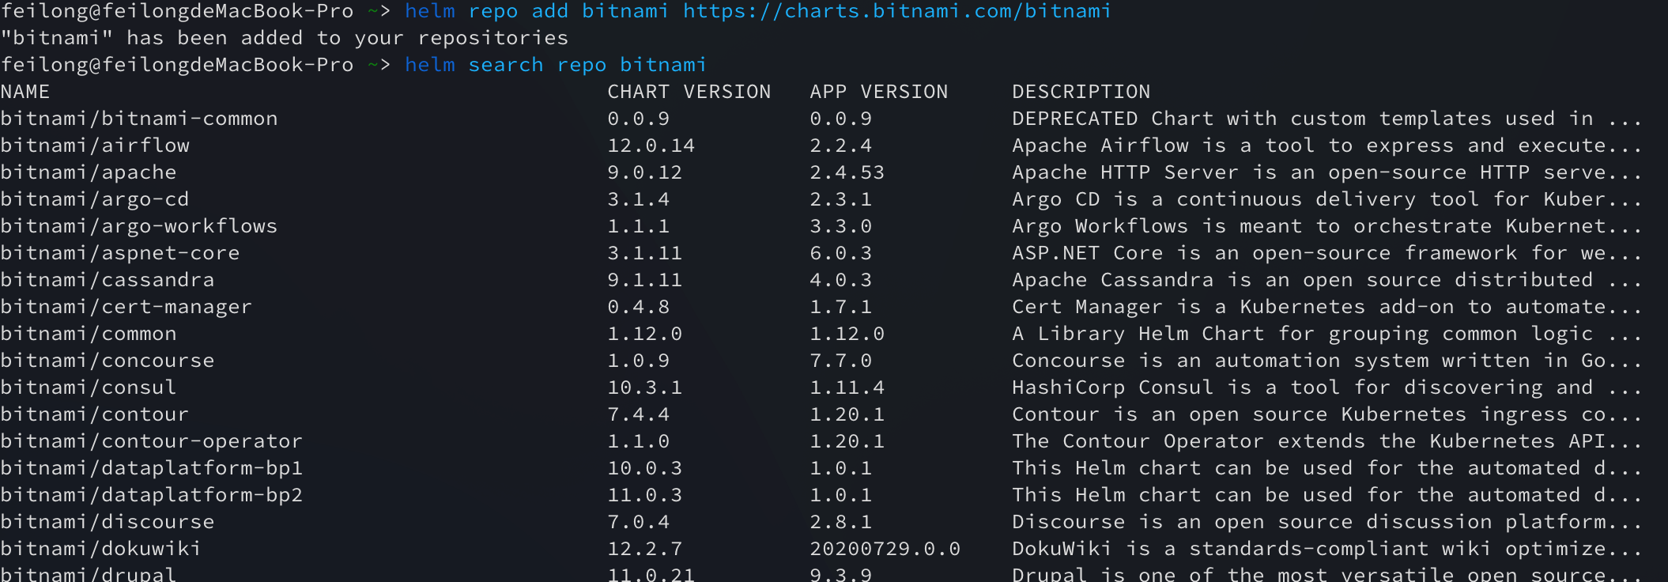Click the bitnami/apache chart name
Screen dimensions: 1668x582
pos(89,172)
